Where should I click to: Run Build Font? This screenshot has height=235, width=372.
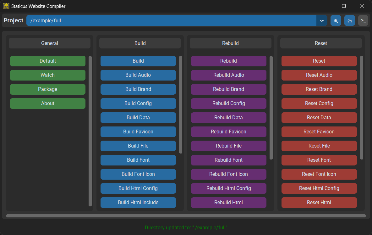(x=138, y=160)
